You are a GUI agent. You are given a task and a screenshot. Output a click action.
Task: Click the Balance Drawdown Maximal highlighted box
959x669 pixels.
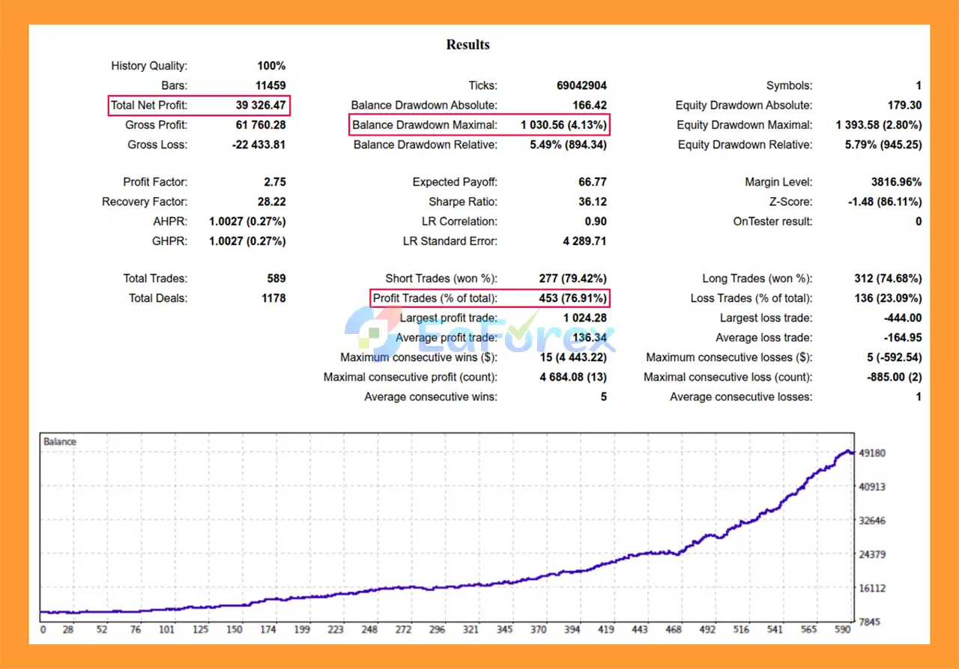pyautogui.click(x=479, y=125)
